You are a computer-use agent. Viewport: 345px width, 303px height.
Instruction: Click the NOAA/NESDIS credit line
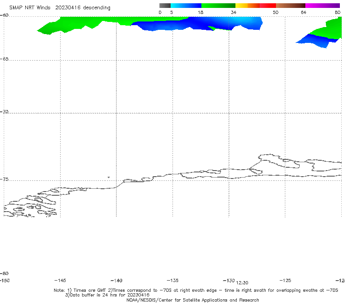point(193,300)
